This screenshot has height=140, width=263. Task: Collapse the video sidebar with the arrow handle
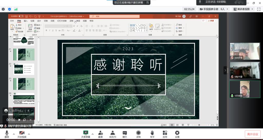[225, 70]
